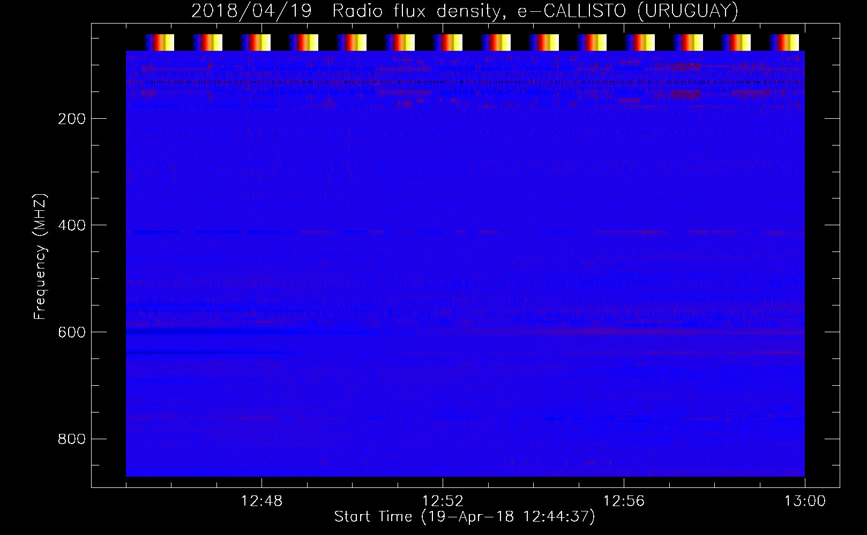Screen dimensions: 867x535
Task: Click the "13:00" time tick label
Action: pos(805,501)
